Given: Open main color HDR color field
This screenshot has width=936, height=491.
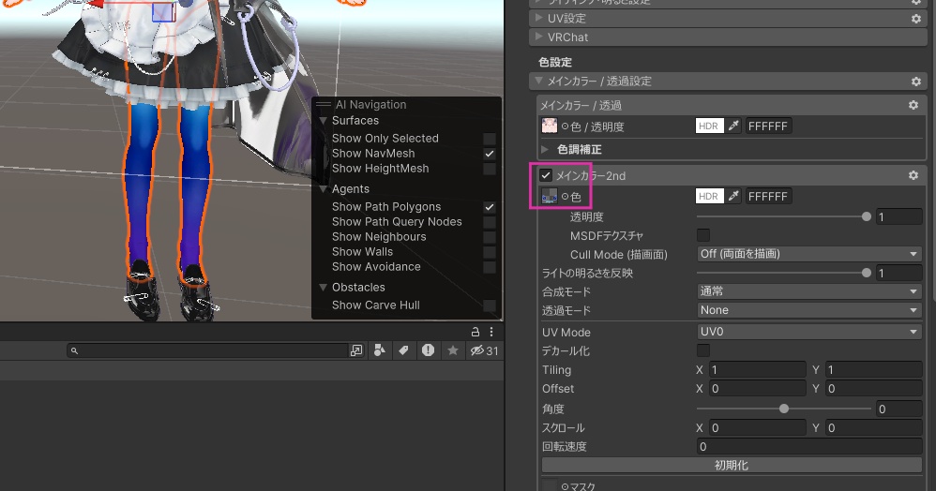Looking at the screenshot, I should [709, 126].
